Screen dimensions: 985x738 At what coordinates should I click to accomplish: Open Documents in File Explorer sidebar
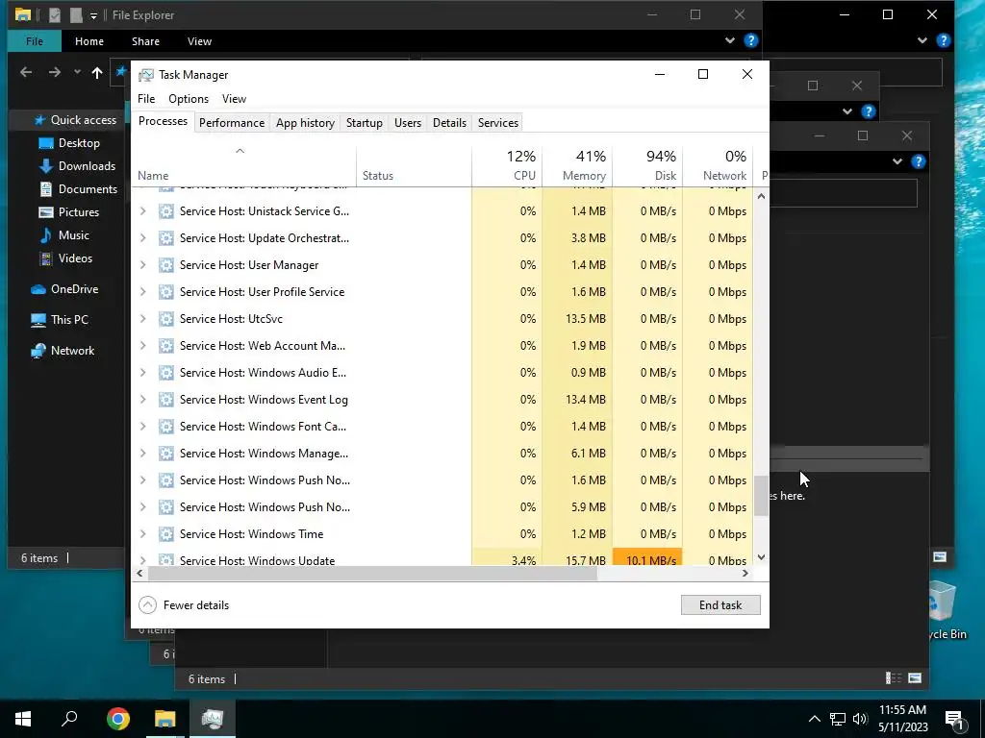(x=78, y=189)
